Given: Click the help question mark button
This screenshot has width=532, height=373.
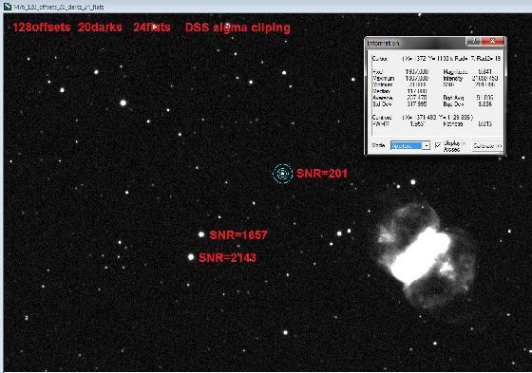Looking at the screenshot, I should [473, 42].
